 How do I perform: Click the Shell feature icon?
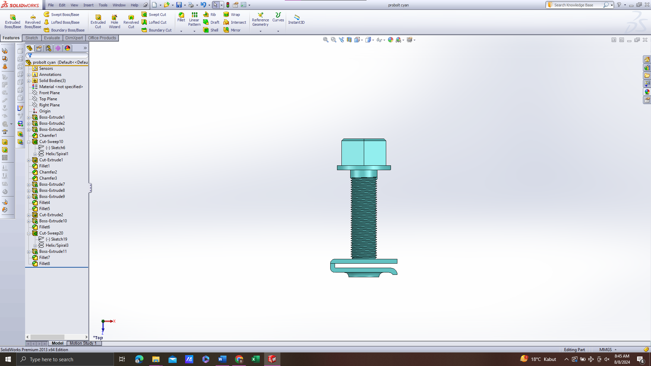point(211,30)
